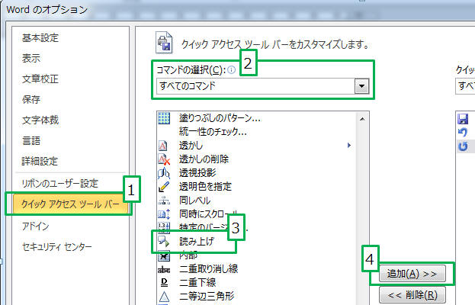Select 同レベル command text
This screenshot has height=305, width=475.
point(194,201)
